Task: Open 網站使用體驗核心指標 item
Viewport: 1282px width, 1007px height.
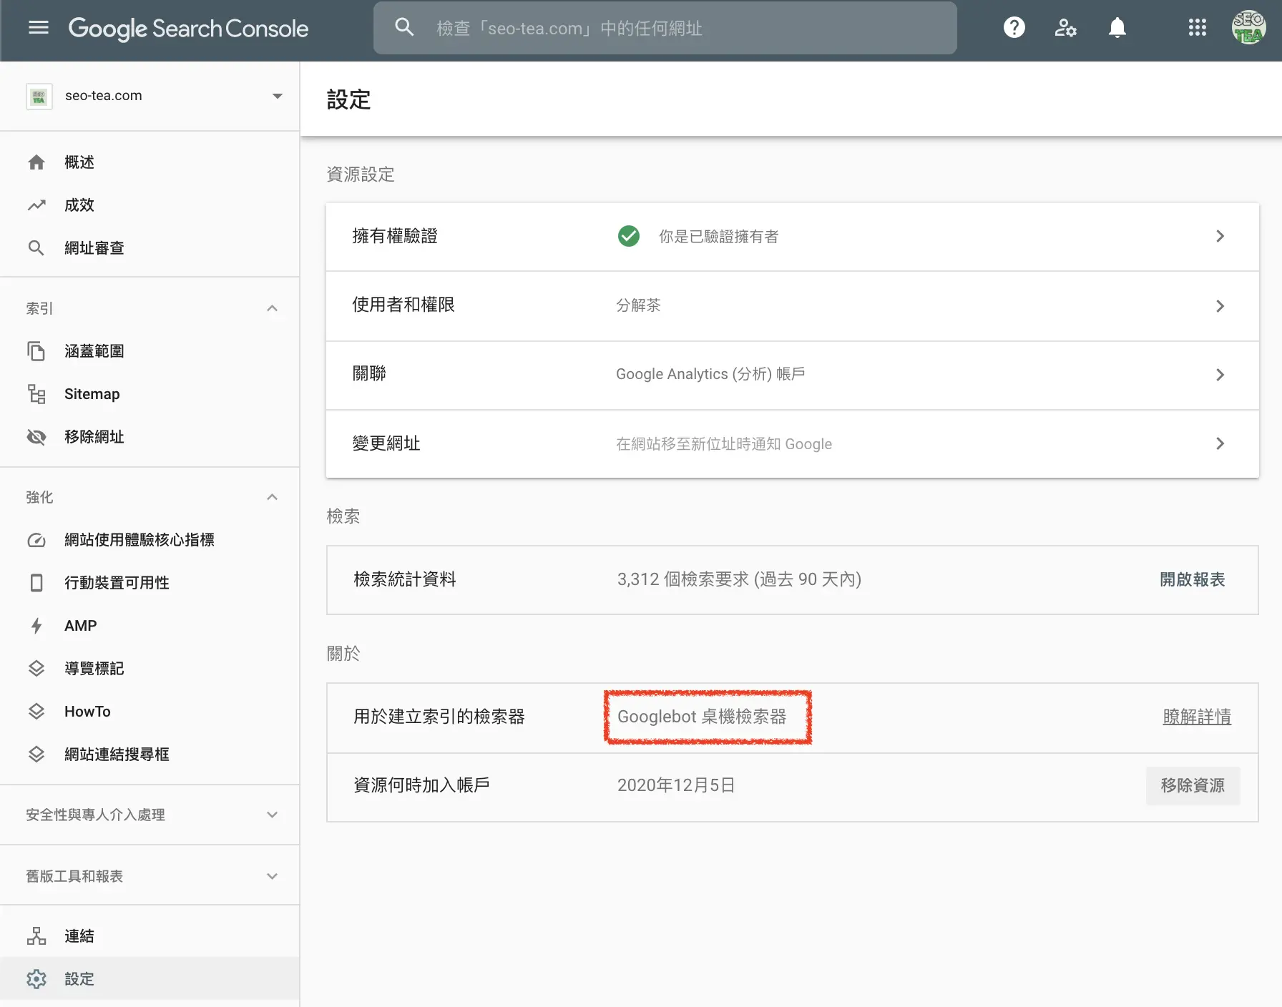Action: click(150, 540)
